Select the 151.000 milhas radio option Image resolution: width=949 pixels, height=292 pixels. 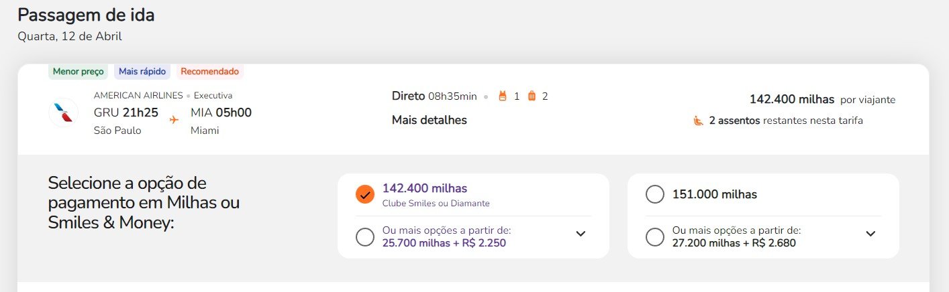coord(654,194)
